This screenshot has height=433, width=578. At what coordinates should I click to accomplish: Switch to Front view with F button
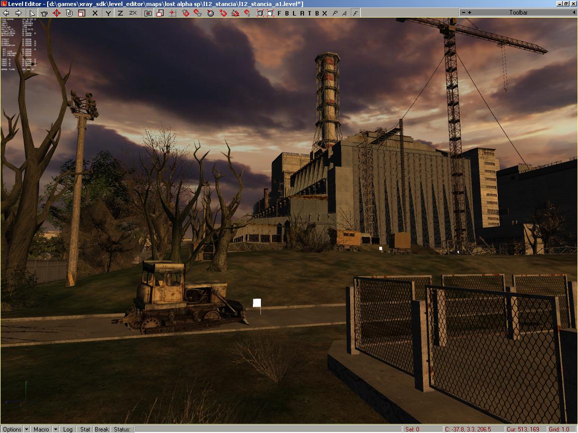pyautogui.click(x=279, y=13)
